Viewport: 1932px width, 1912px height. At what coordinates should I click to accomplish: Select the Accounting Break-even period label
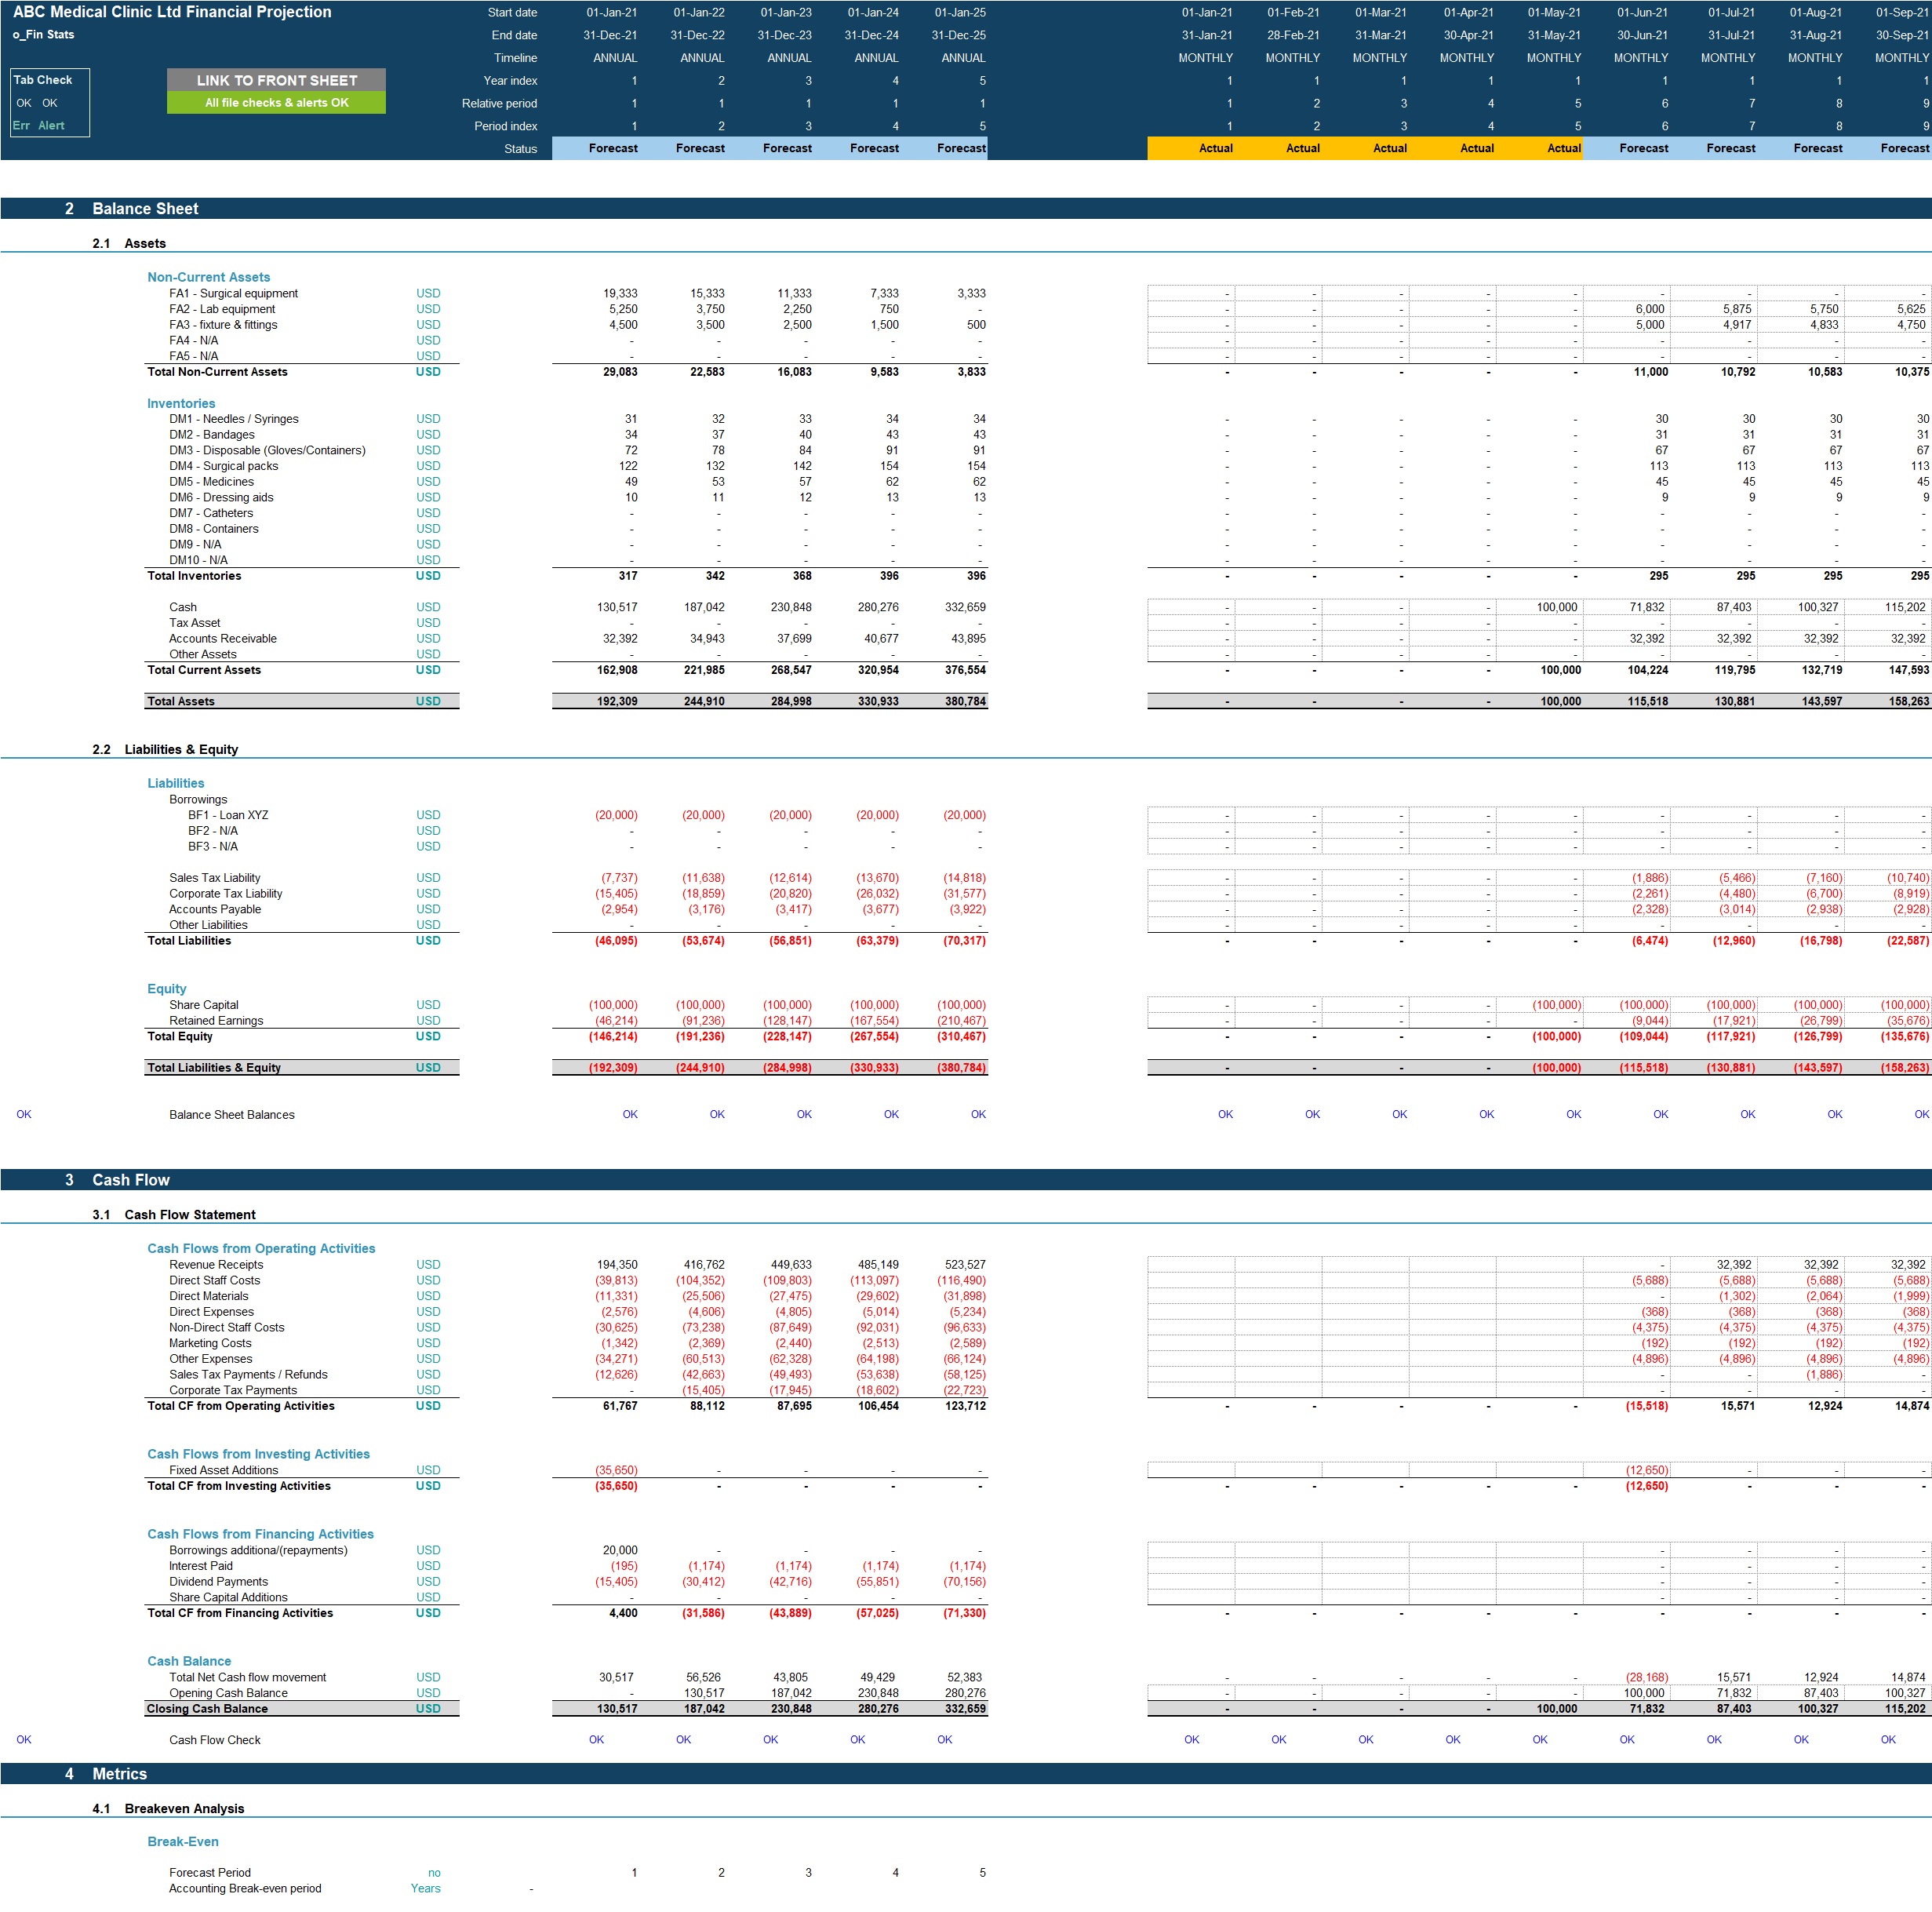[245, 1888]
